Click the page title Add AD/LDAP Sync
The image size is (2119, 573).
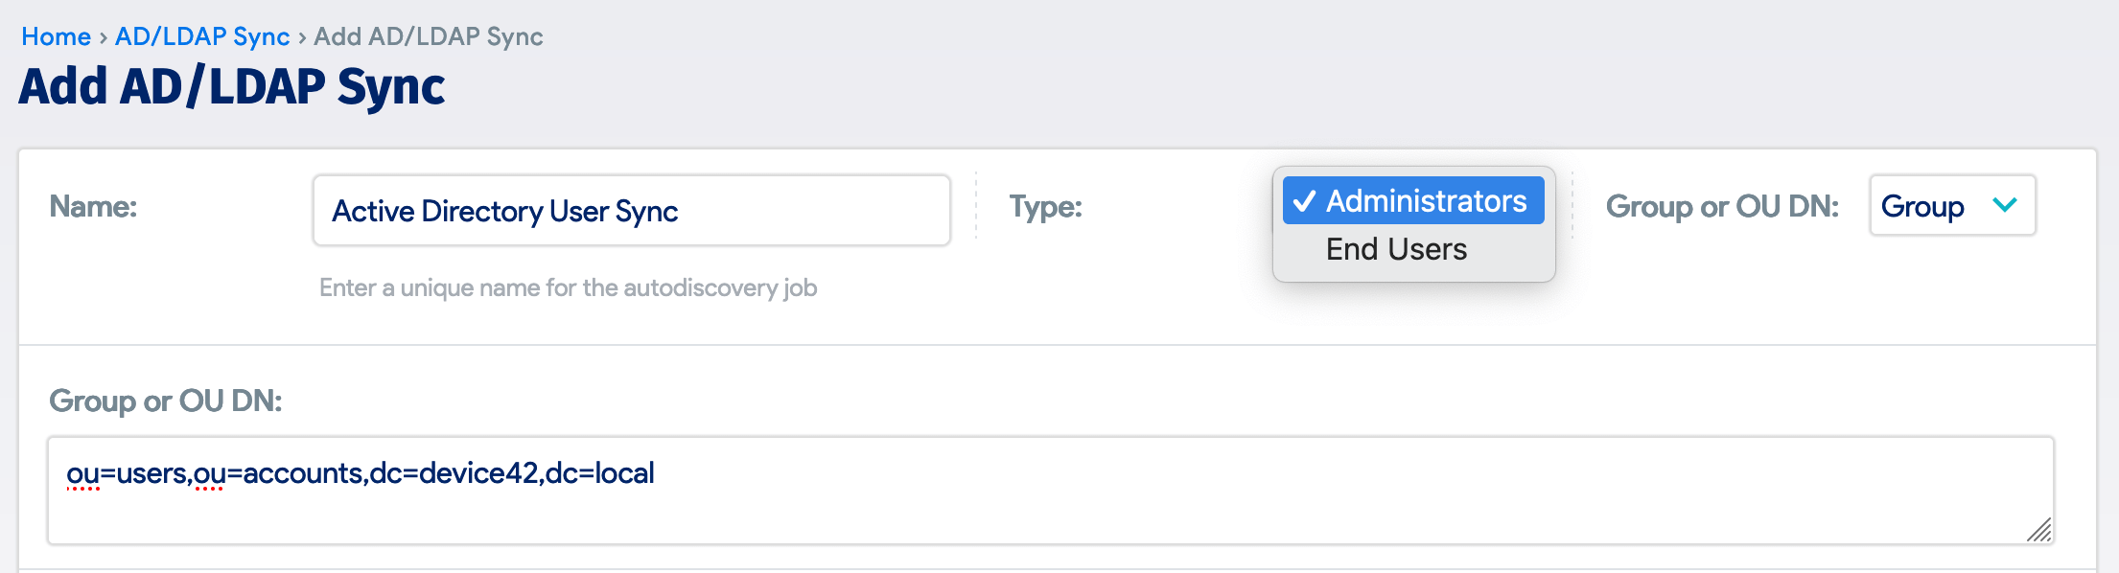(x=232, y=87)
